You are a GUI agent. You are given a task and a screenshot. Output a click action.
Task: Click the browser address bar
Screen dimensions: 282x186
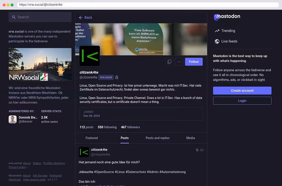[x=148, y=5]
